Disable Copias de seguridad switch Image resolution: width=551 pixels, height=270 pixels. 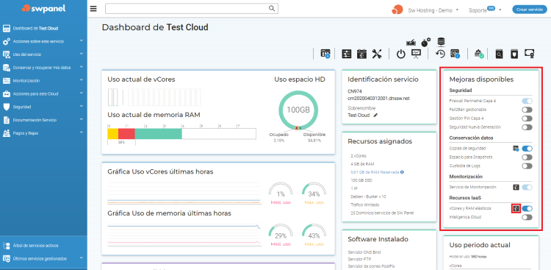tap(527, 149)
